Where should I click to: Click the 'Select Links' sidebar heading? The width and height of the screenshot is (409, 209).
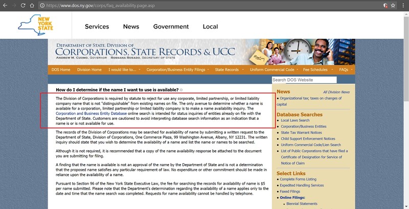point(291,173)
